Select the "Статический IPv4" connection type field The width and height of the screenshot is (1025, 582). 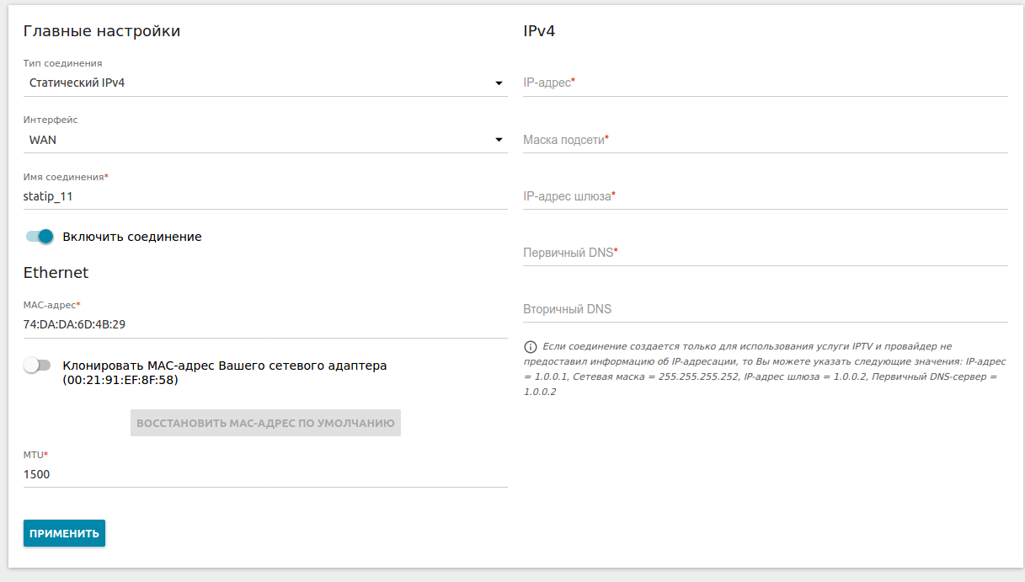coord(253,83)
